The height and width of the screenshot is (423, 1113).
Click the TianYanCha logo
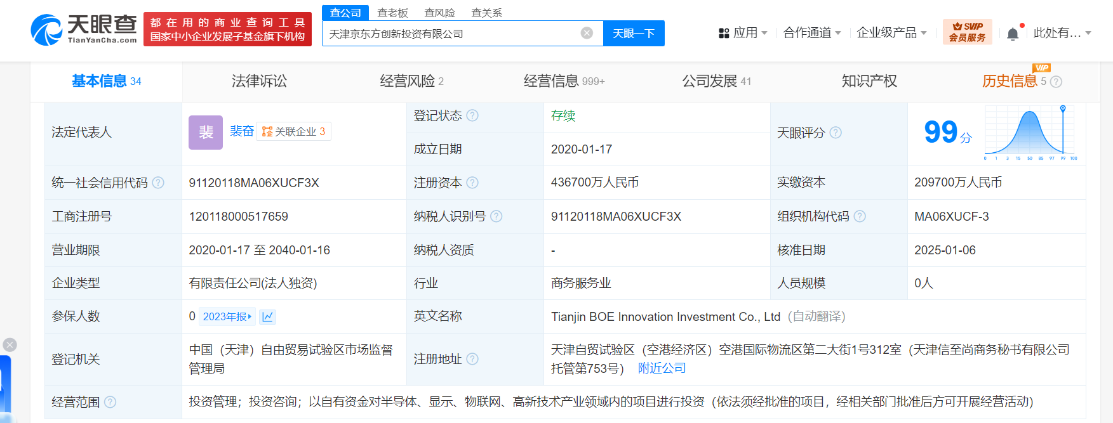pos(84,30)
